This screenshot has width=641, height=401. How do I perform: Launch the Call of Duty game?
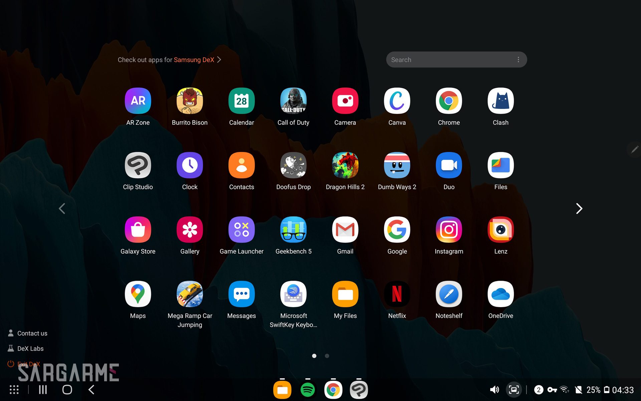293,101
